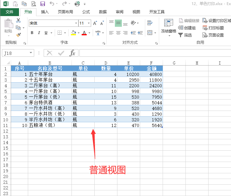Click the Freeze Panes (冻结窗格) icon
The height and width of the screenshot is (196, 231).
169,23
